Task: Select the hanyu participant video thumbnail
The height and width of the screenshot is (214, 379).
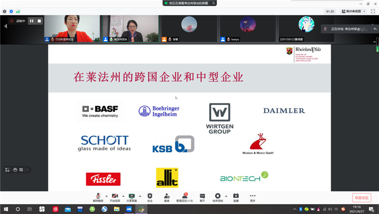Action: [247, 28]
